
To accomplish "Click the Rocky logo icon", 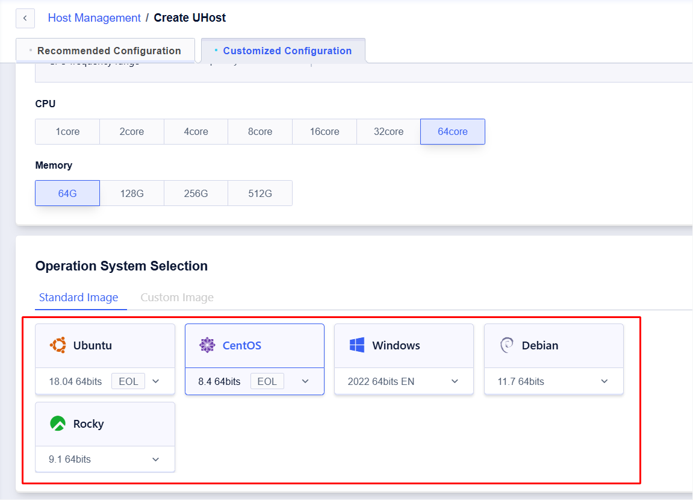I will (58, 423).
